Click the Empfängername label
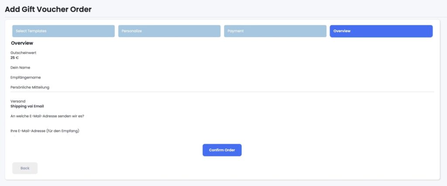 click(25, 77)
